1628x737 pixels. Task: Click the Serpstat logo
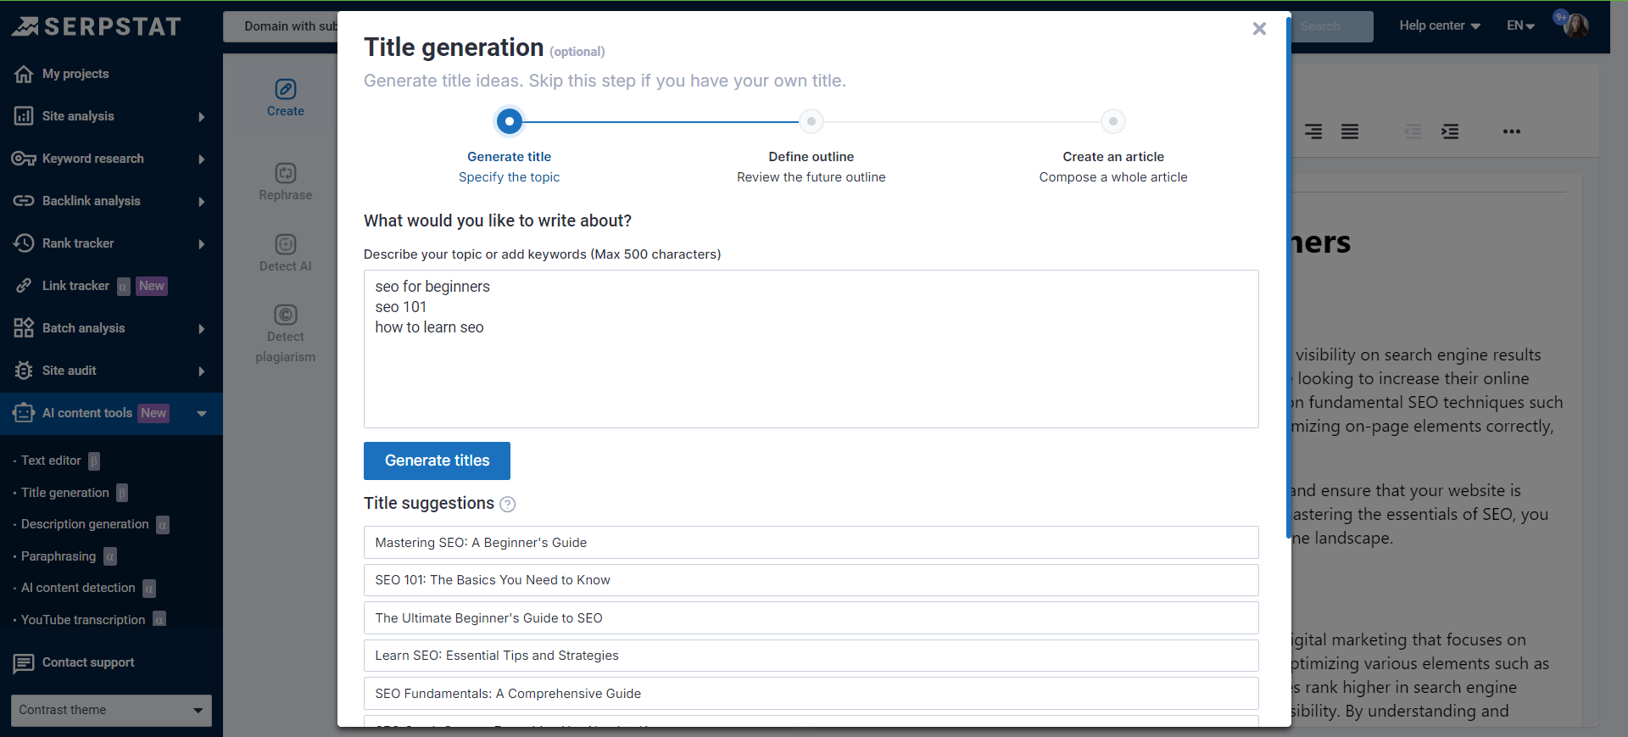coord(96,26)
